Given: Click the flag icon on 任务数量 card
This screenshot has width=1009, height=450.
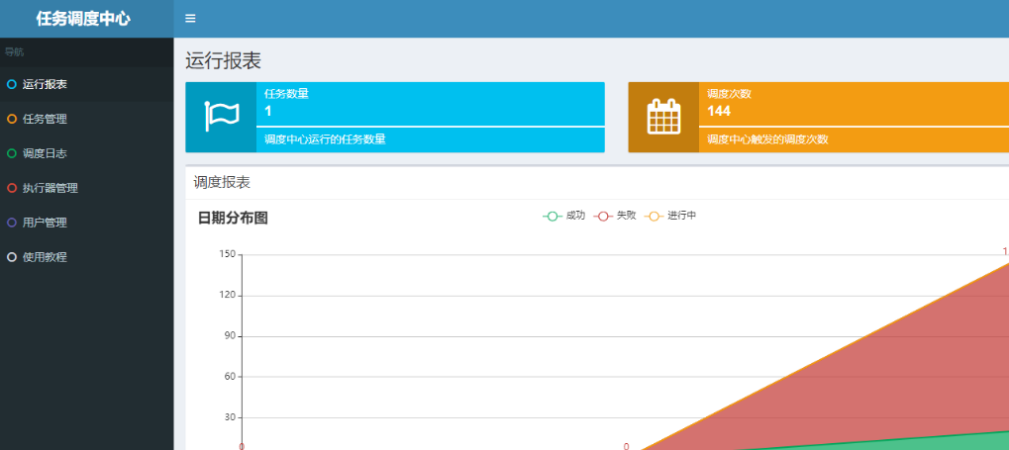Looking at the screenshot, I should point(222,117).
